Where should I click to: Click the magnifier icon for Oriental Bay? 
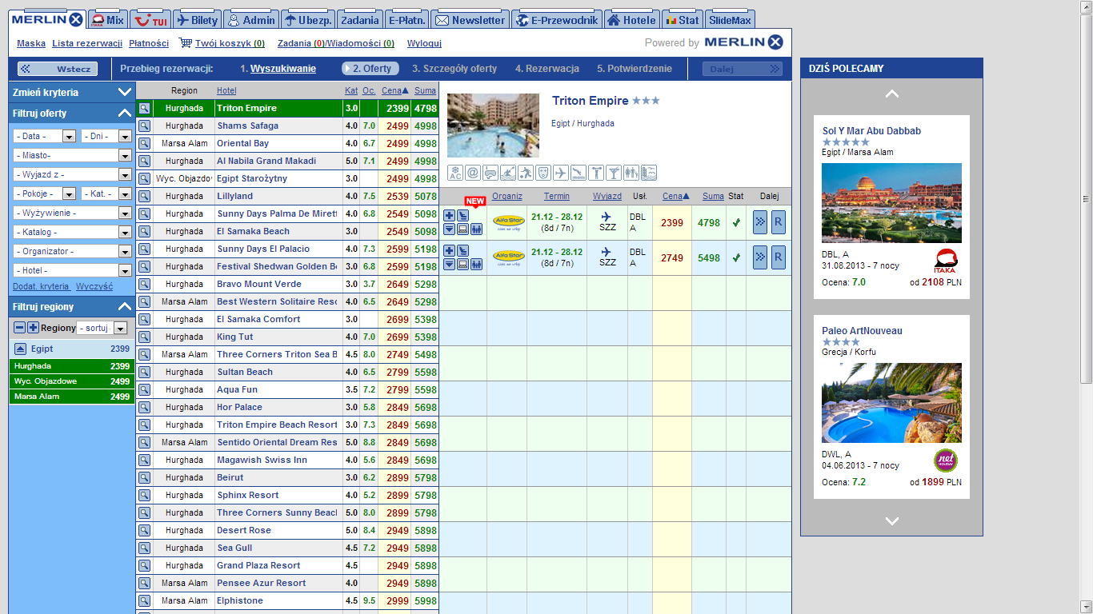pyautogui.click(x=144, y=143)
